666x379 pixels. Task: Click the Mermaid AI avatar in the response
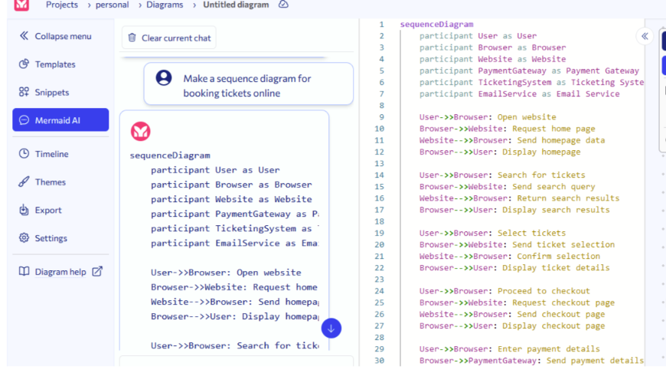(x=141, y=131)
